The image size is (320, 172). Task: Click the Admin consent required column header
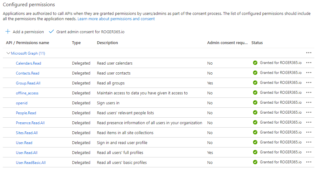pos(227,43)
